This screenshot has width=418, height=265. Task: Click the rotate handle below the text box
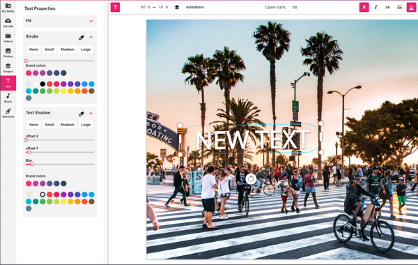pos(251,179)
